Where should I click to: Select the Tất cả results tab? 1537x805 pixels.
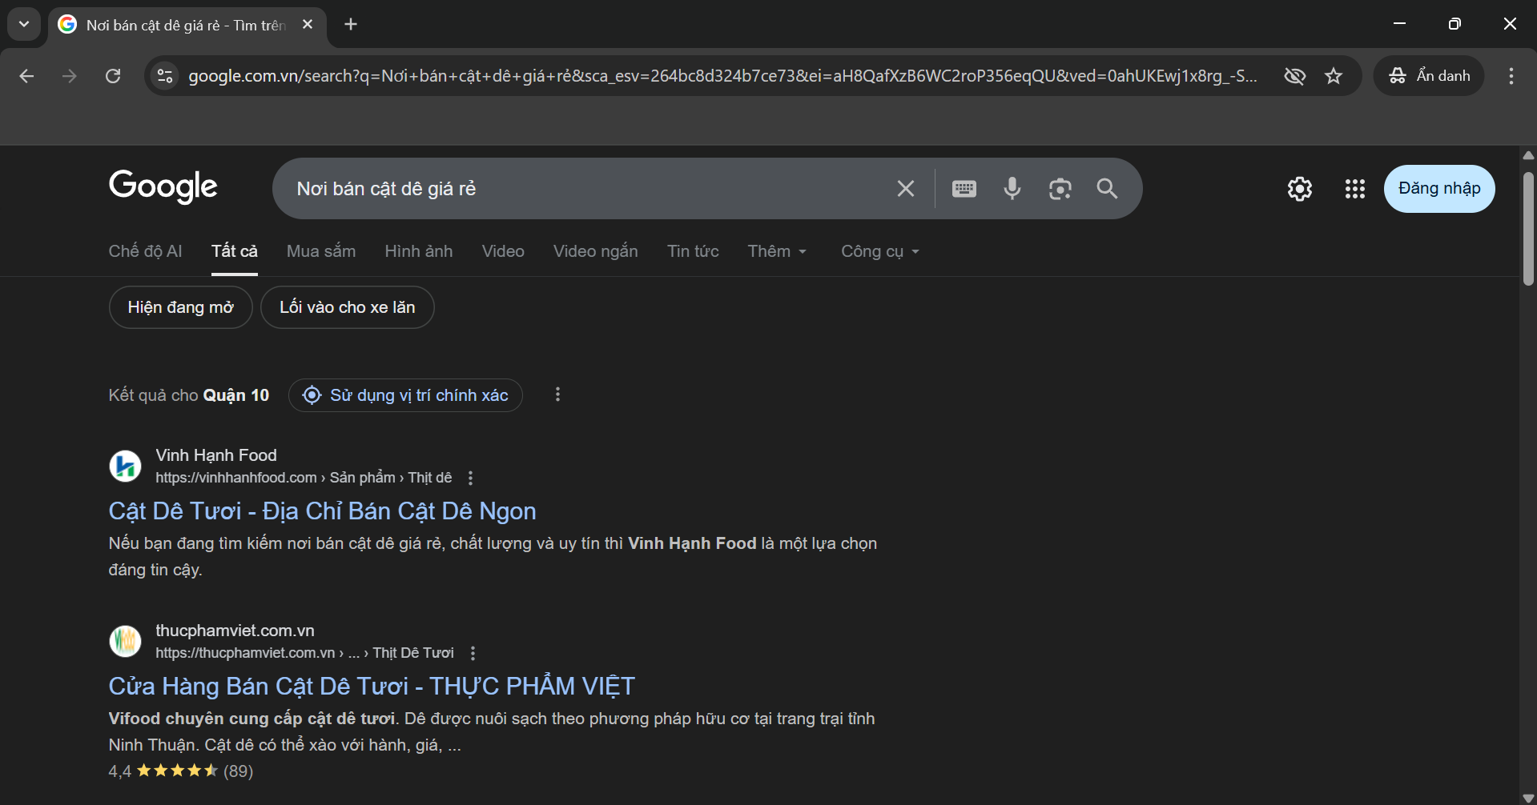click(x=235, y=251)
